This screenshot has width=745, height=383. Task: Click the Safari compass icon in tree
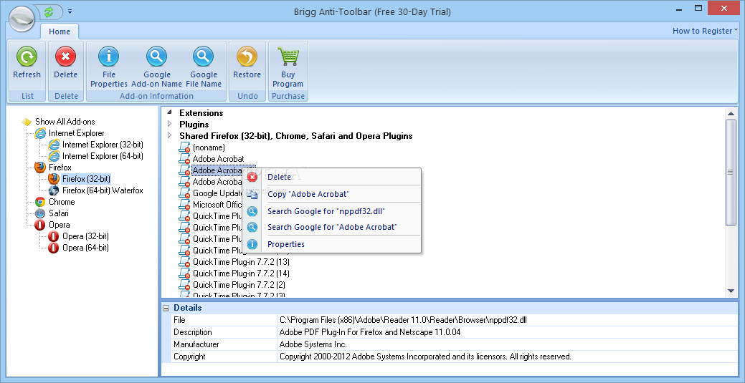click(x=40, y=213)
